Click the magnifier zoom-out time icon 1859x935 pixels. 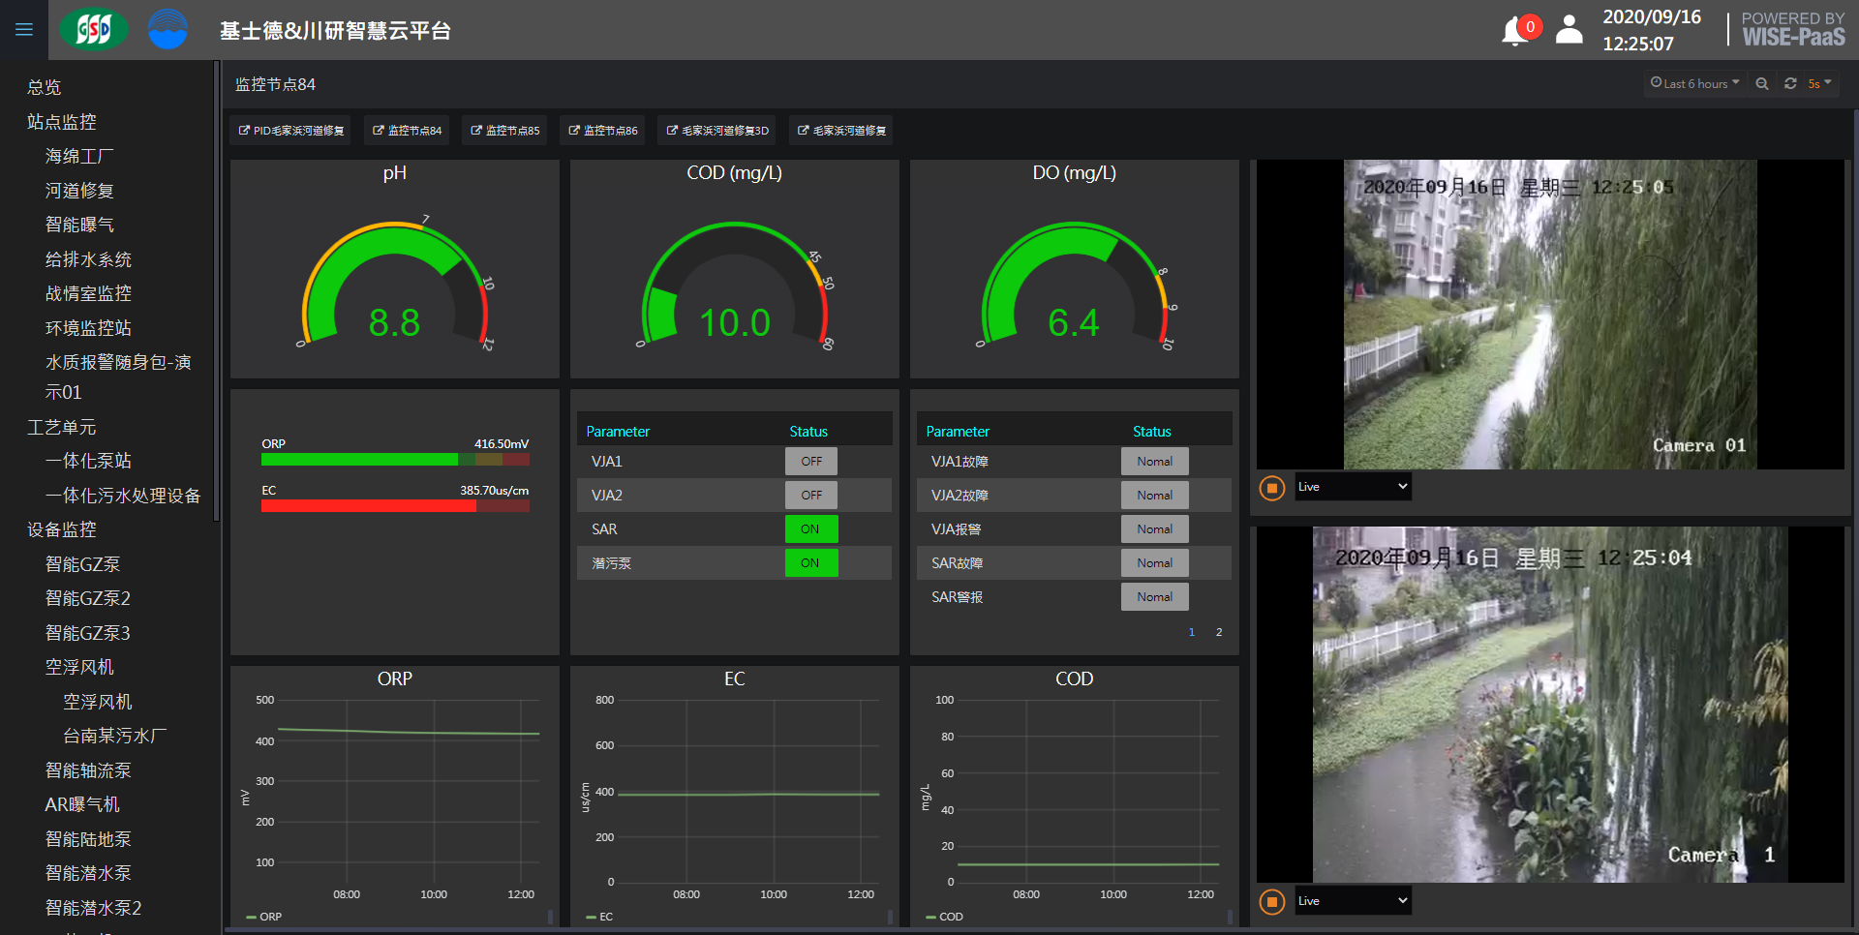pyautogui.click(x=1762, y=84)
